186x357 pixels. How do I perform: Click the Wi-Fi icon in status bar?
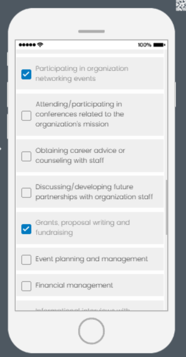(40, 45)
